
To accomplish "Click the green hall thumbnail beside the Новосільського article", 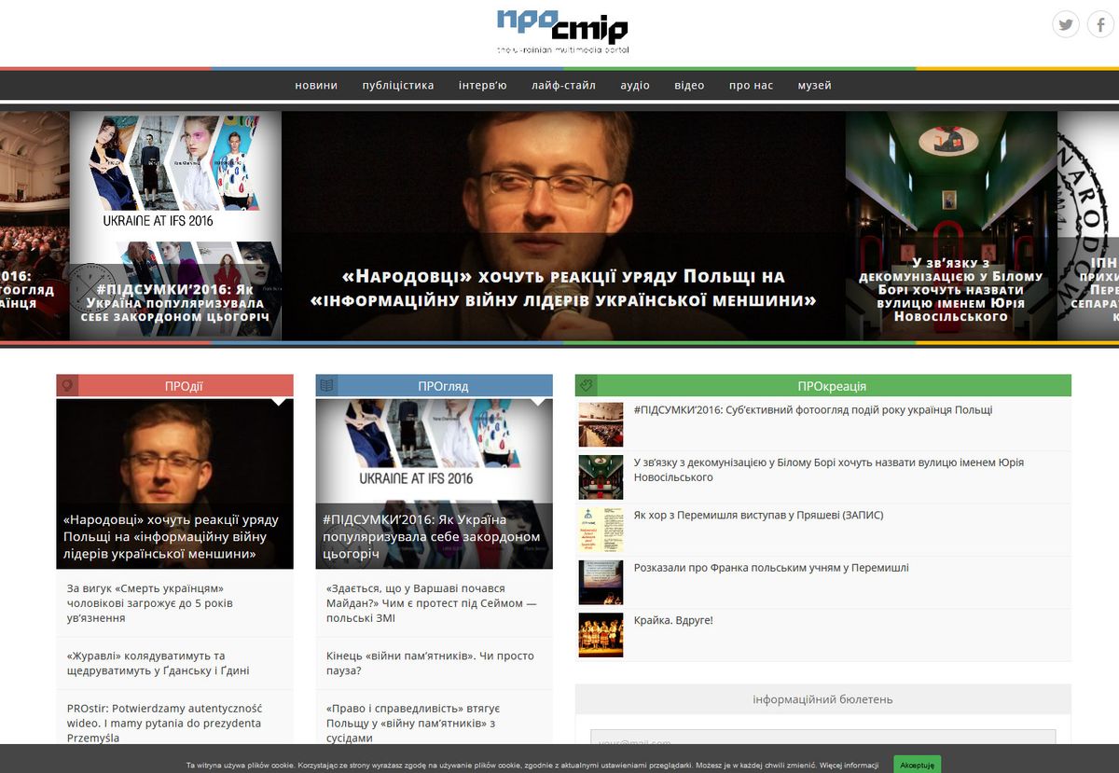I will coord(601,477).
